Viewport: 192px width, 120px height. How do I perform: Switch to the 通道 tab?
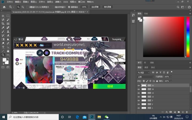coord(146,67)
